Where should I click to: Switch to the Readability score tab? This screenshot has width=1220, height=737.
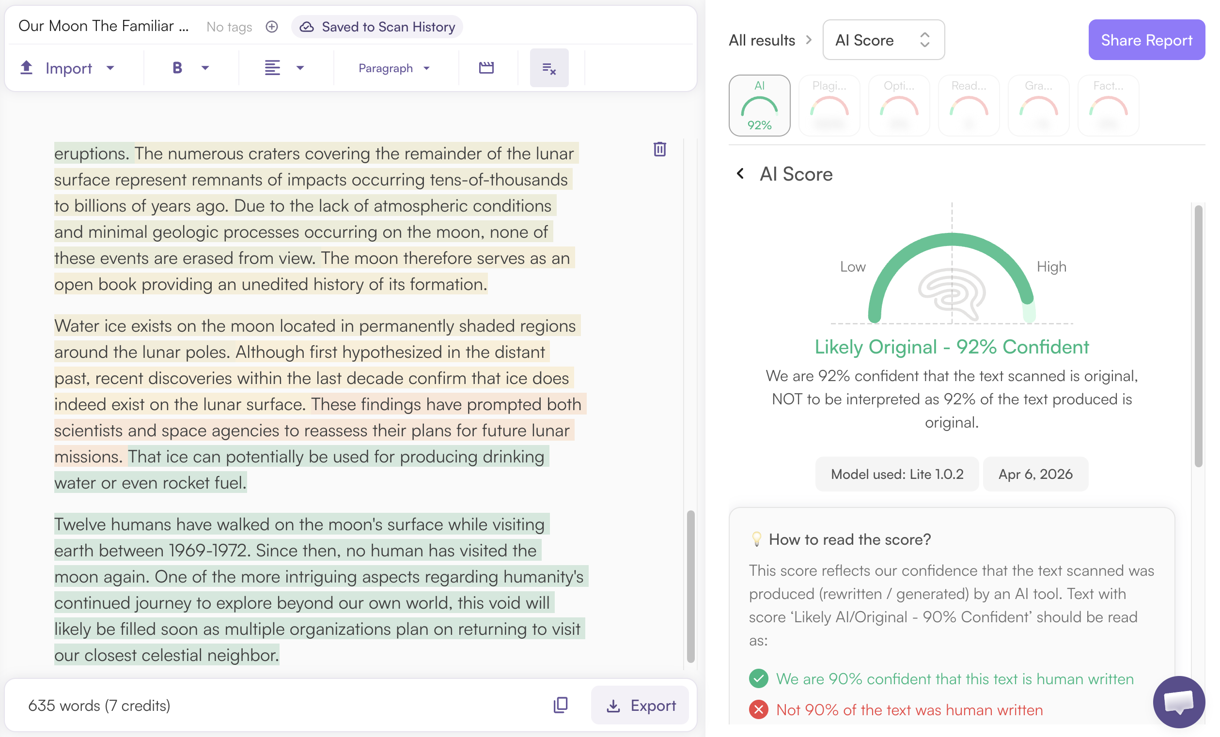(x=969, y=106)
